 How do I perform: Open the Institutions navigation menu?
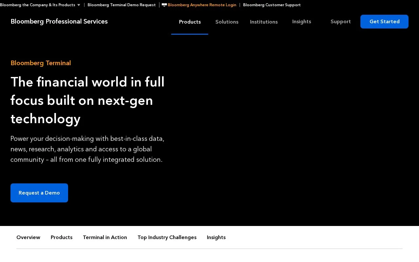(264, 22)
